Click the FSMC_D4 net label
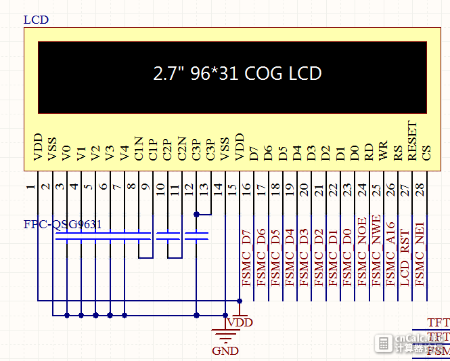The image size is (450, 361). pos(290,258)
